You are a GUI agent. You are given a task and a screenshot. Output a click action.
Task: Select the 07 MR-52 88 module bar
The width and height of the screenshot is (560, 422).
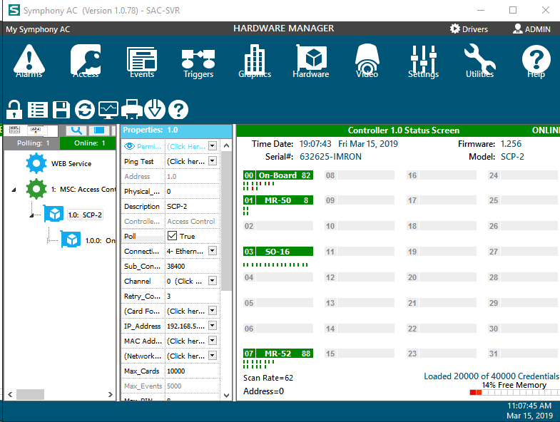(278, 354)
